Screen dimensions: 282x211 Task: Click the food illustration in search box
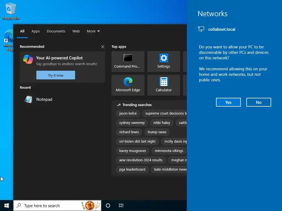click(91, 206)
